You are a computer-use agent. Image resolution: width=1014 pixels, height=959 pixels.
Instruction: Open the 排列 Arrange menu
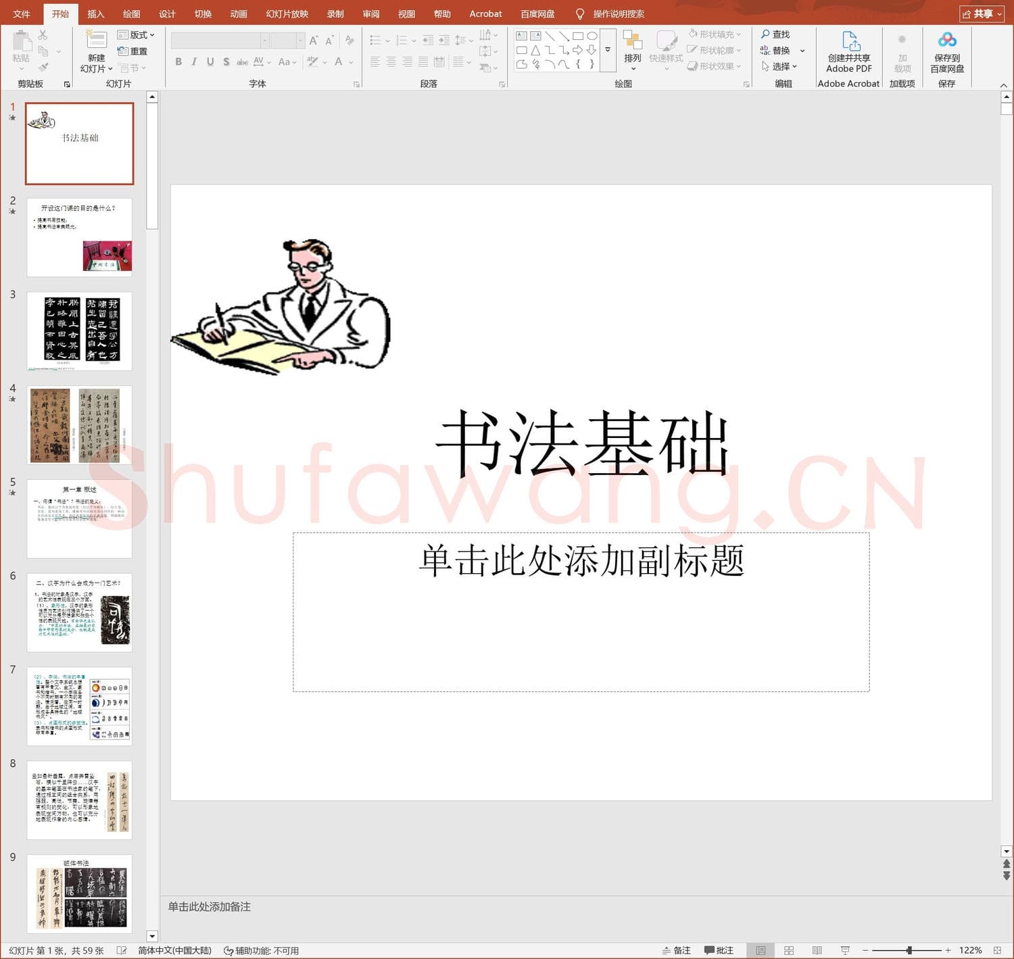pyautogui.click(x=633, y=50)
